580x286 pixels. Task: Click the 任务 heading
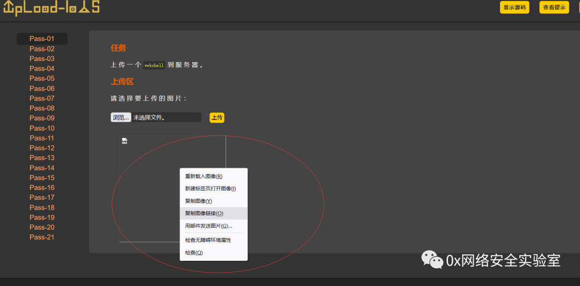118,48
